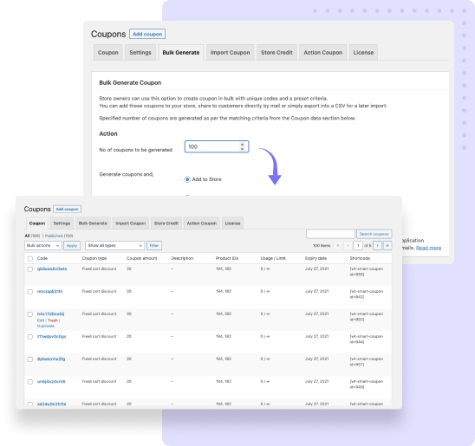Open Action Coupon tab in back window
Screen dimensions: 475x446
coord(323,52)
